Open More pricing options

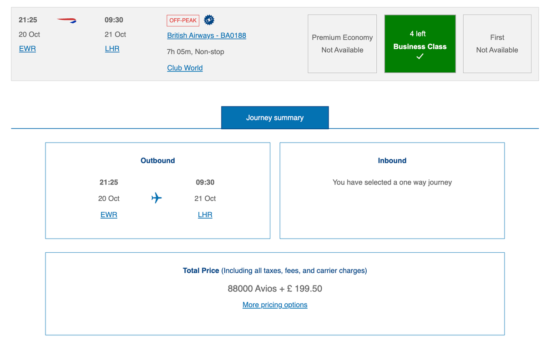pos(275,305)
